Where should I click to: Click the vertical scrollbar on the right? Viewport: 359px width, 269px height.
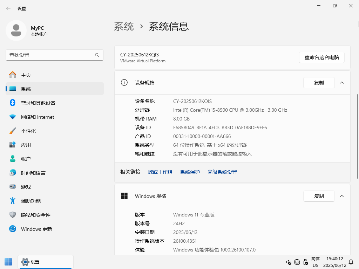pos(357,136)
